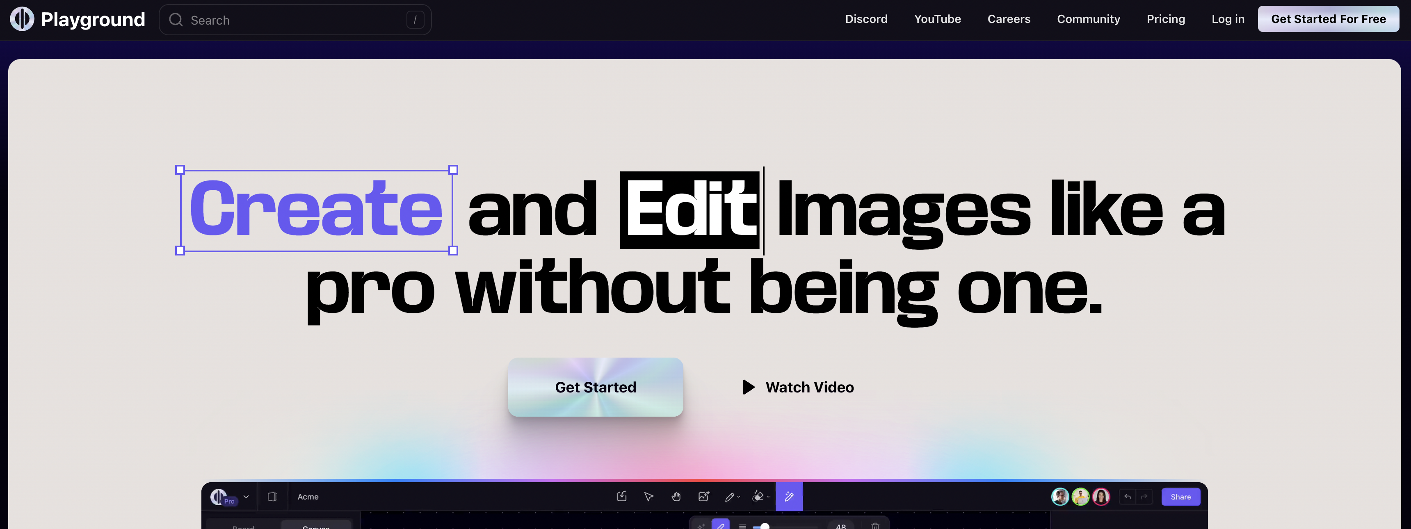The image size is (1411, 529).
Task: Click the import/upload icon in the editor toolbar
Action: [x=622, y=496]
